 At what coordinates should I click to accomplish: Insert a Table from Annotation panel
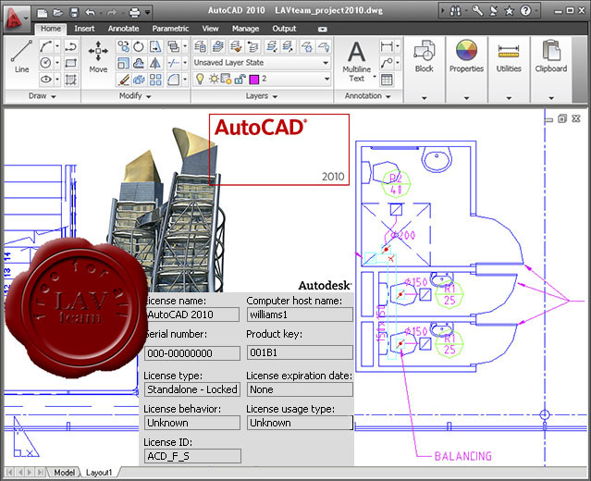coord(387,80)
